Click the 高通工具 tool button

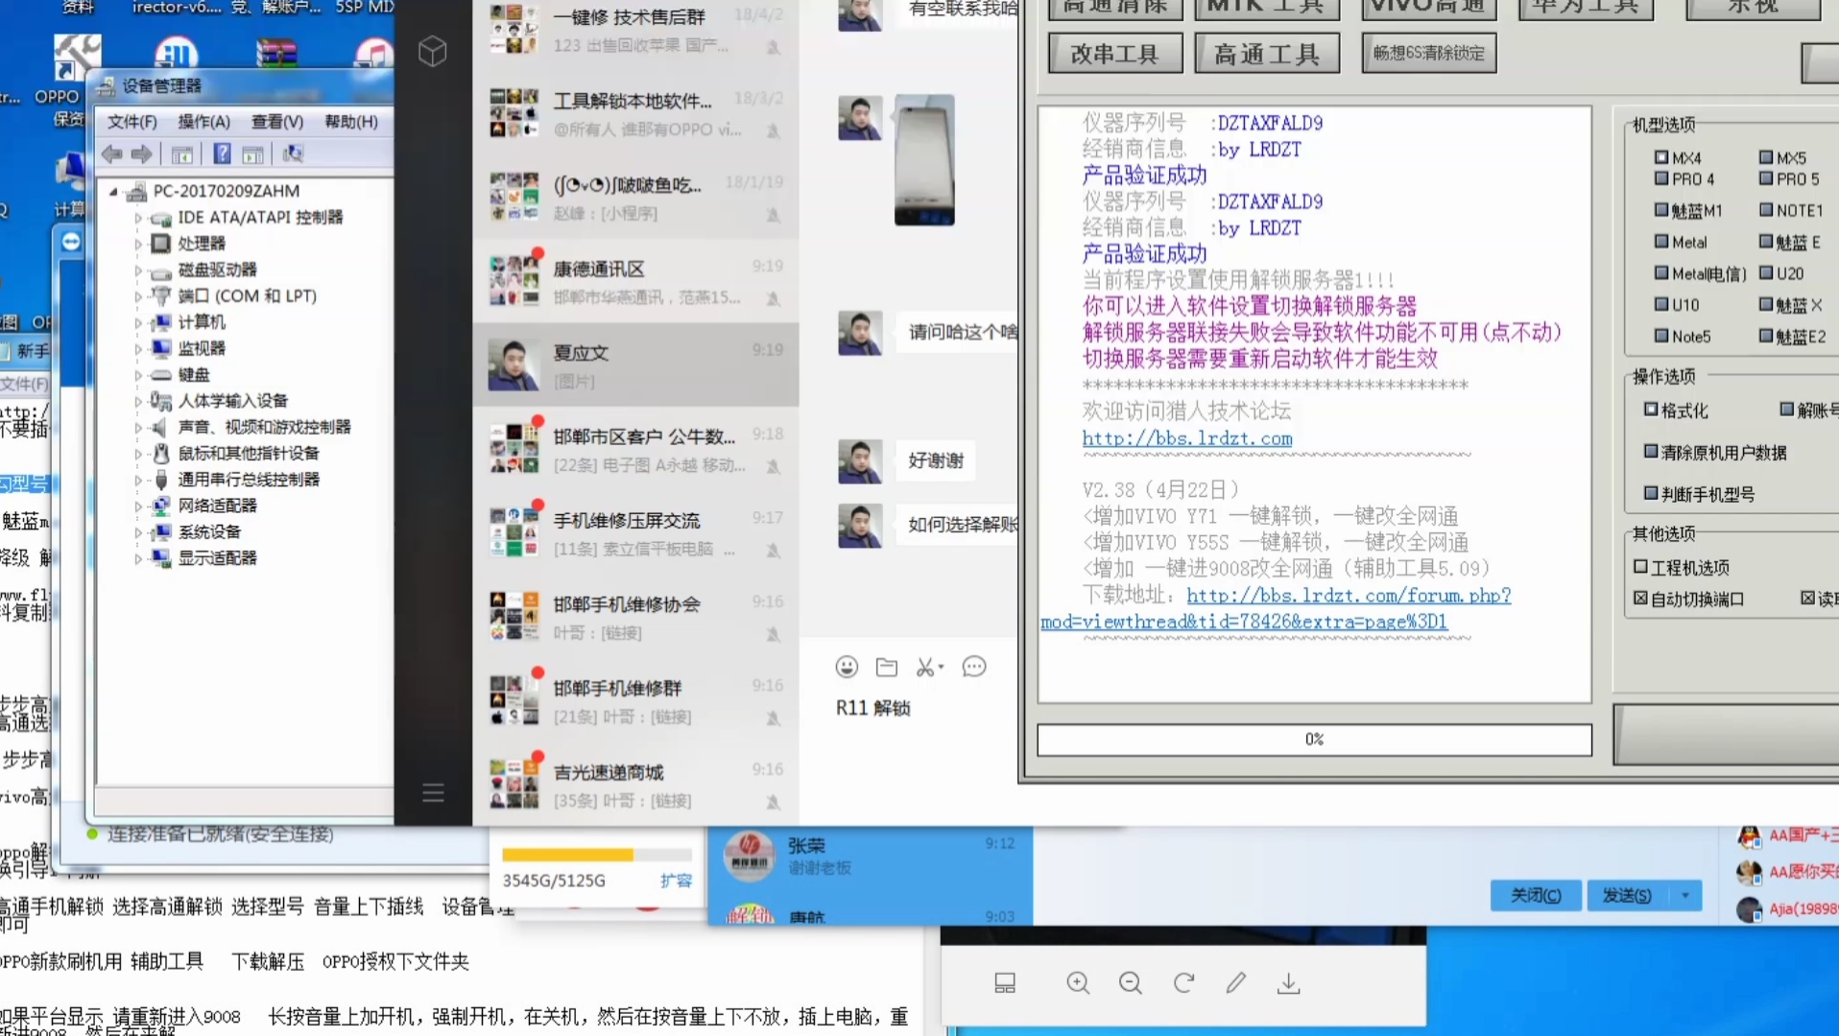1267,54
